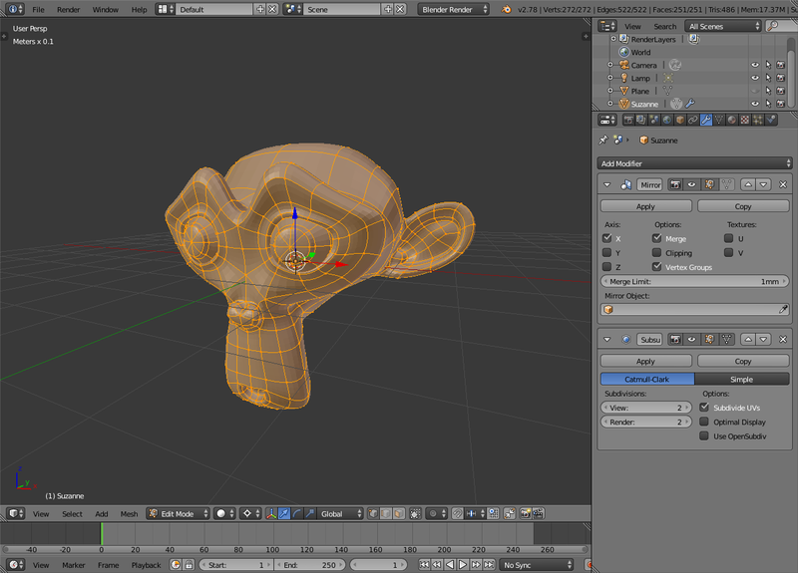Image resolution: width=798 pixels, height=573 pixels.
Task: Click the Suzanne modifier wrench icon in outliner
Action: 690,104
